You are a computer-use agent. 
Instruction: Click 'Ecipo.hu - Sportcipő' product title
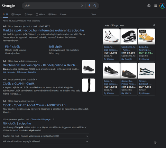pos(145,49)
